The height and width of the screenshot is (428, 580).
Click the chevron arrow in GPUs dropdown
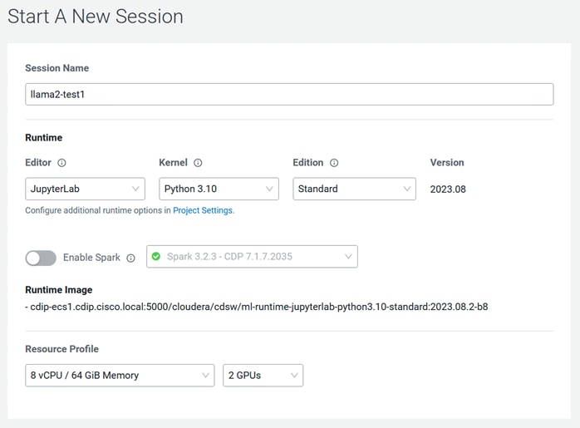tap(294, 375)
